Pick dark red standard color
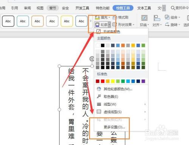The width and height of the screenshot is (189, 145). coord(98,81)
